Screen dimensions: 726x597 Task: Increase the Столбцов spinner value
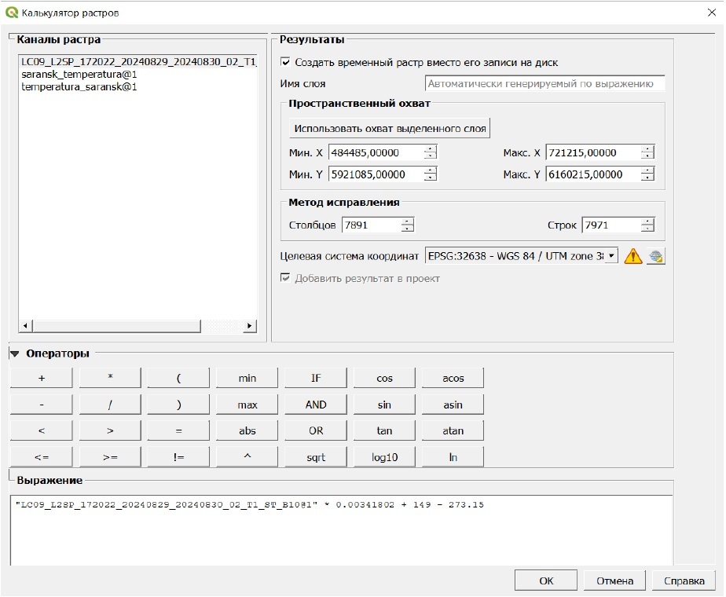(407, 222)
